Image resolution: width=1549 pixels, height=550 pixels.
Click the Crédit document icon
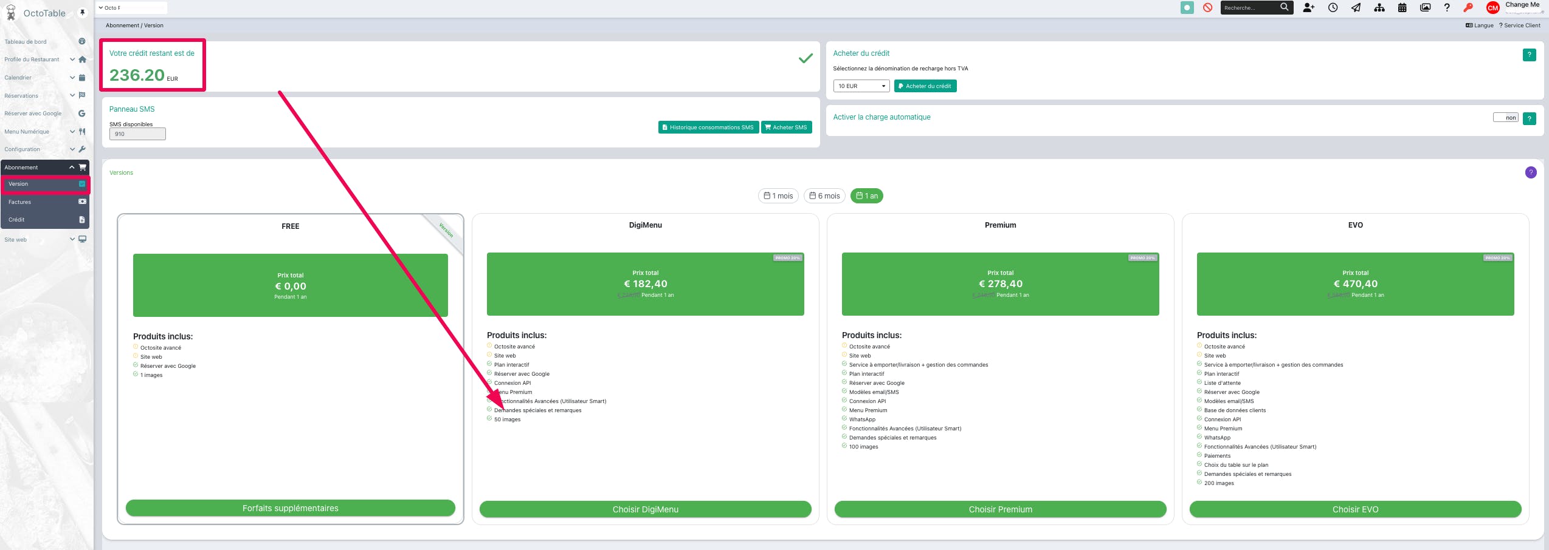(x=82, y=220)
